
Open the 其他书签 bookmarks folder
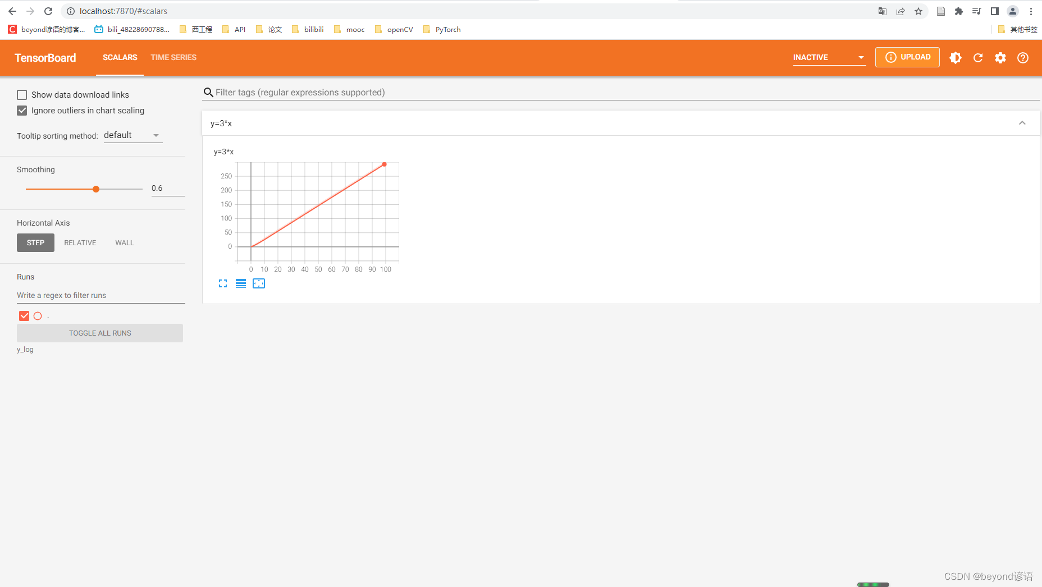(1017, 30)
